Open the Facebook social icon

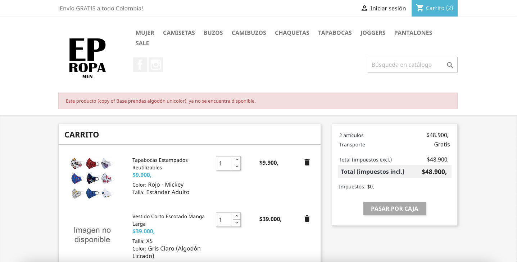(x=140, y=65)
